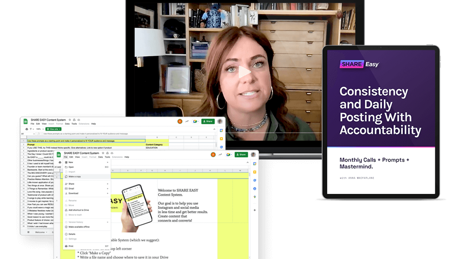Expand the New submenu in the File menu
461x259 pixels.
pyautogui.click(x=107, y=163)
